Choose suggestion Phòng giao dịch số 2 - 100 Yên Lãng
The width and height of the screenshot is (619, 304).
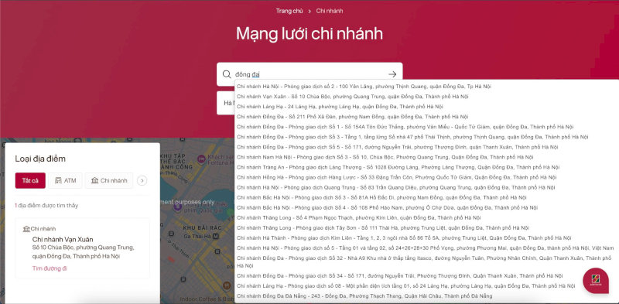[364, 86]
